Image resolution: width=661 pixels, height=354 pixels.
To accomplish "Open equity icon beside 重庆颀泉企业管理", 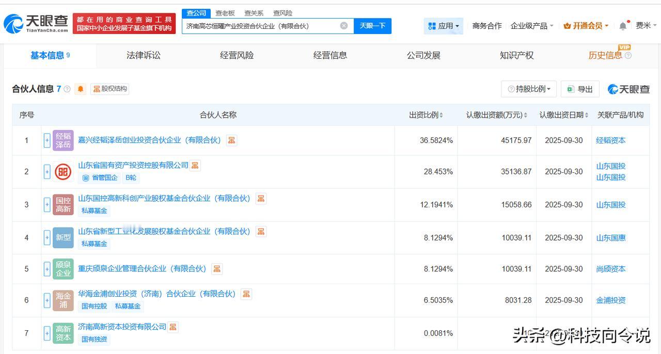I will tap(217, 269).
